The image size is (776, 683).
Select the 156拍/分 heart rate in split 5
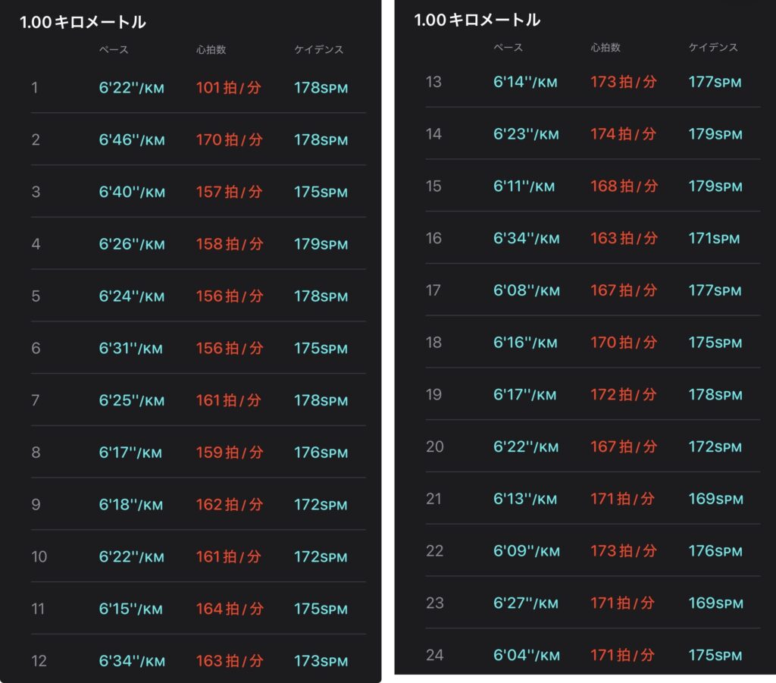coord(229,296)
